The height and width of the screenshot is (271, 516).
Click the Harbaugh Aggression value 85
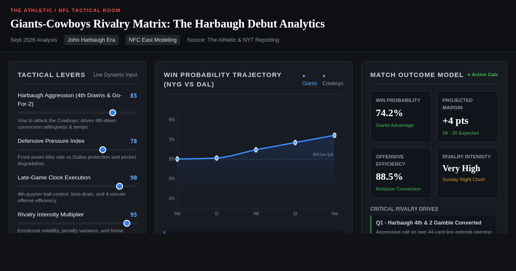click(134, 95)
